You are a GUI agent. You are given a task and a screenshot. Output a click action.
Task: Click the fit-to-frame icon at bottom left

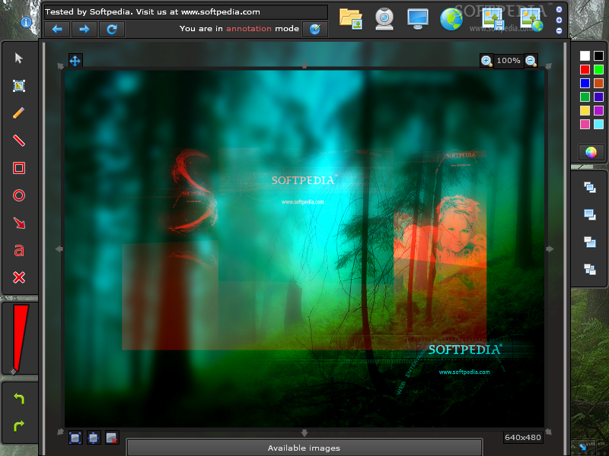(x=75, y=438)
